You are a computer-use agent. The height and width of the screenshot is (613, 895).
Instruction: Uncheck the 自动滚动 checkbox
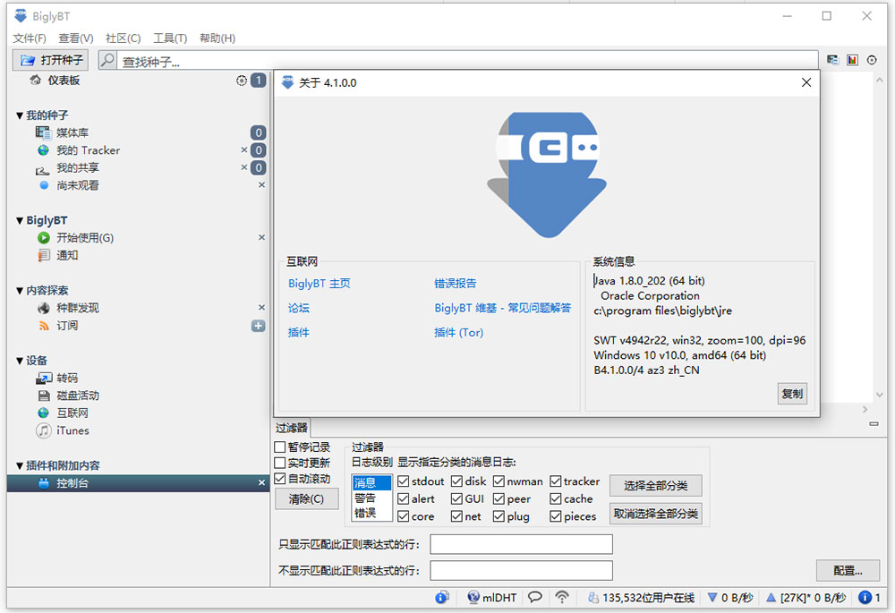[280, 478]
